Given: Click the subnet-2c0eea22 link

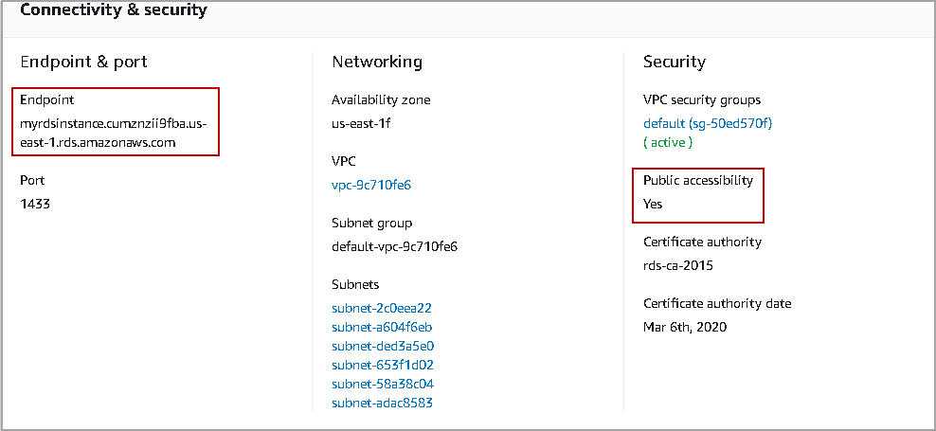Looking at the screenshot, I should pos(382,308).
